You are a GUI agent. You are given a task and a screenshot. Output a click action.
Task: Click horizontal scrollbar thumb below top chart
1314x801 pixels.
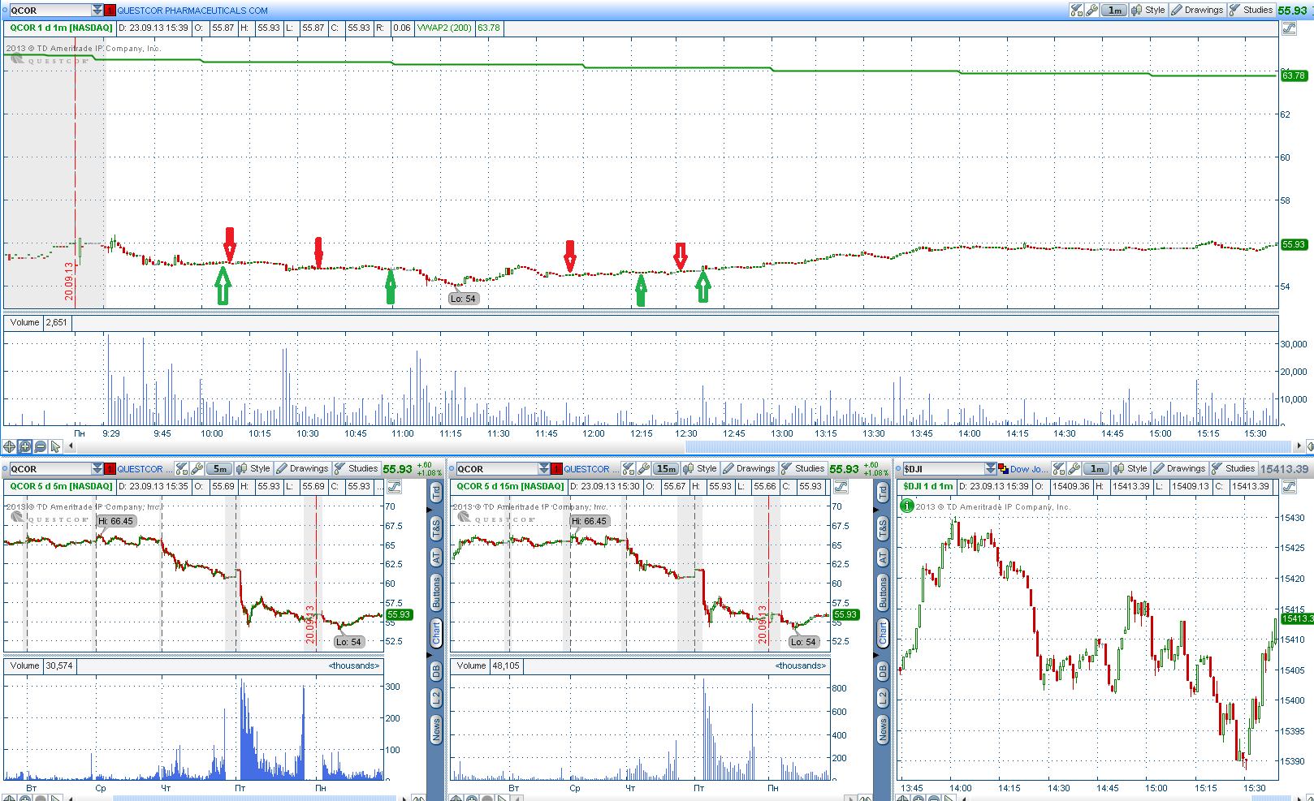pos(988,446)
